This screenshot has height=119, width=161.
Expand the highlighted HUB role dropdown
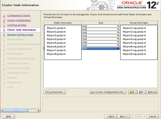[x=118, y=49]
